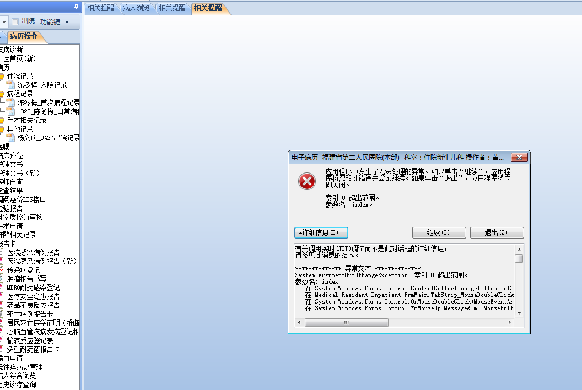Screen dimensions: 582x390
Task: Open the 麻醉相关记录 tree entry
Action: (18, 235)
